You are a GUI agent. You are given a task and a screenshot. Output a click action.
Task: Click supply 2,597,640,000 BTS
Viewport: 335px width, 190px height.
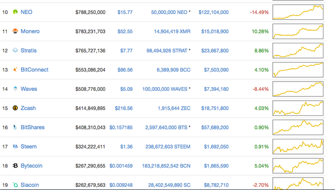(166, 127)
